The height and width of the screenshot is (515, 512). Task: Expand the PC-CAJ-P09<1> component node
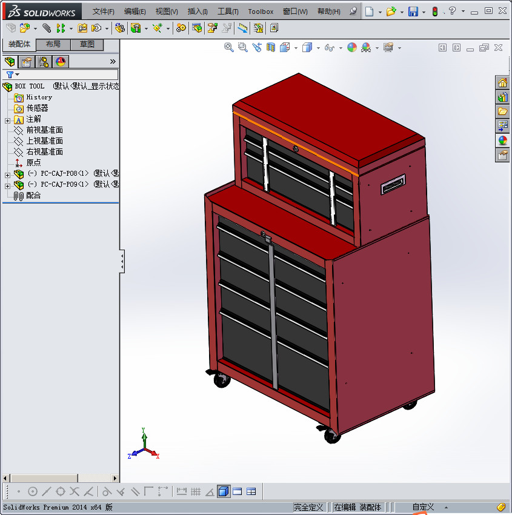[x=7, y=186]
